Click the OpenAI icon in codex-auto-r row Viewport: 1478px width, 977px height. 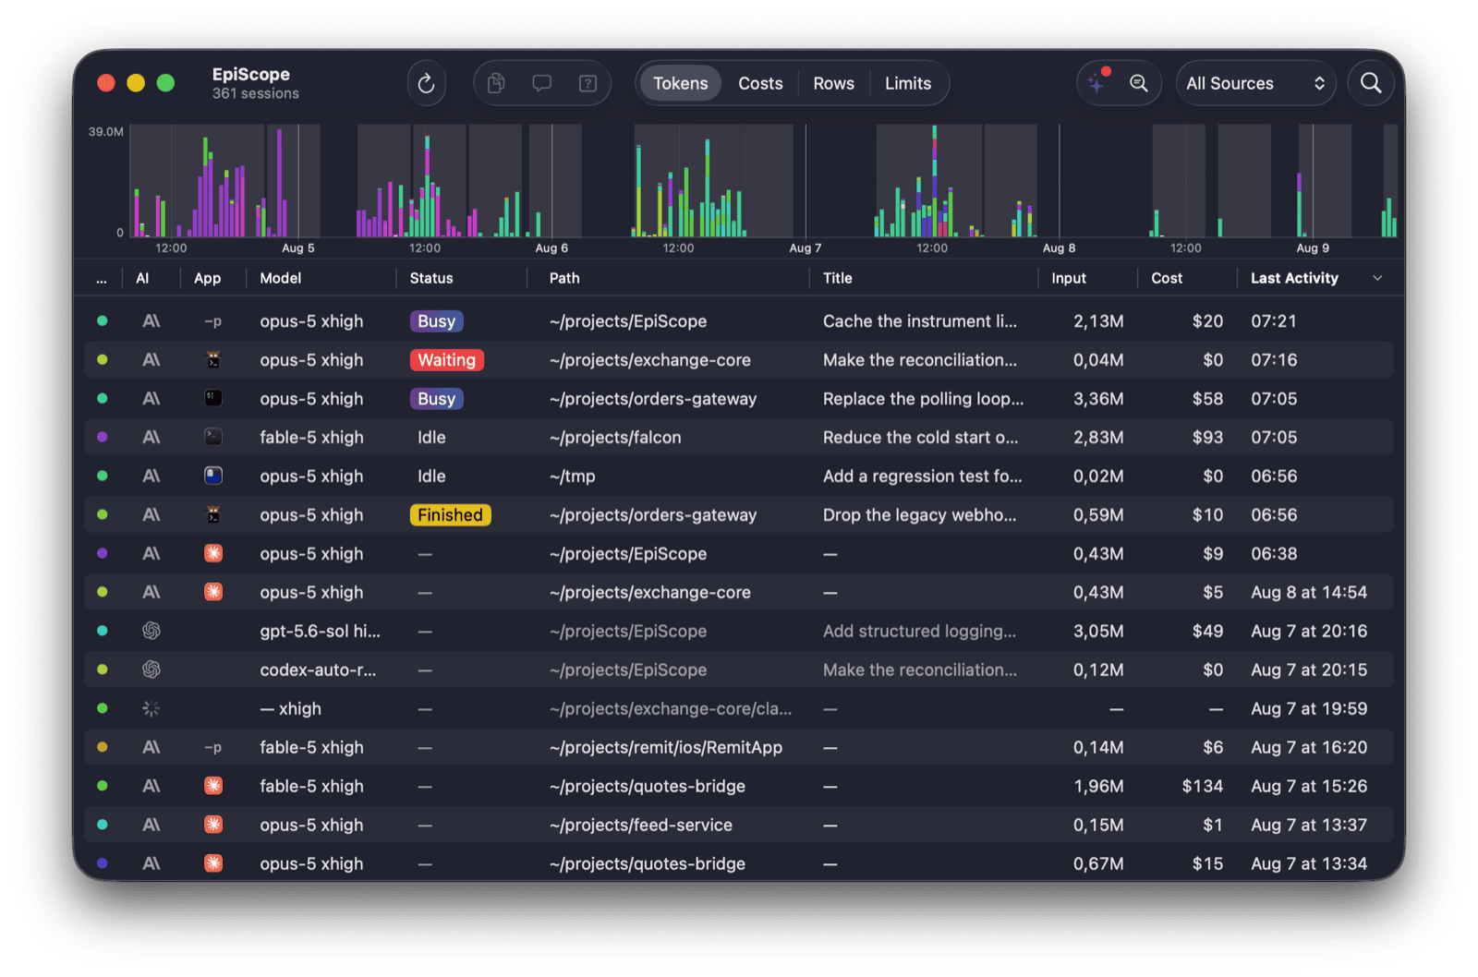[x=151, y=670]
